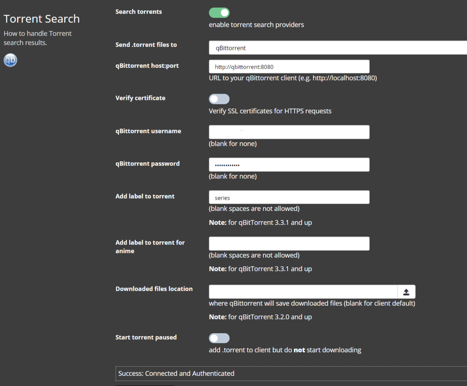Click the 'URL to your qBittorrent client' hint
Screen dimensions: 467x386
[293, 78]
